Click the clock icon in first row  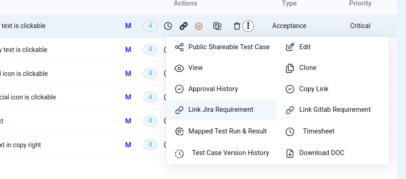coord(168,26)
